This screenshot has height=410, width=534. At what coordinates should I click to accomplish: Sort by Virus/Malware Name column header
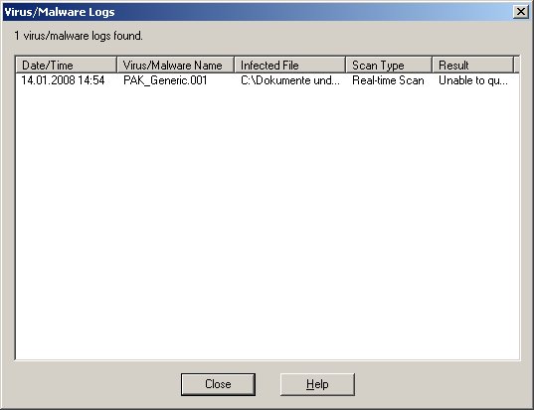click(x=176, y=65)
